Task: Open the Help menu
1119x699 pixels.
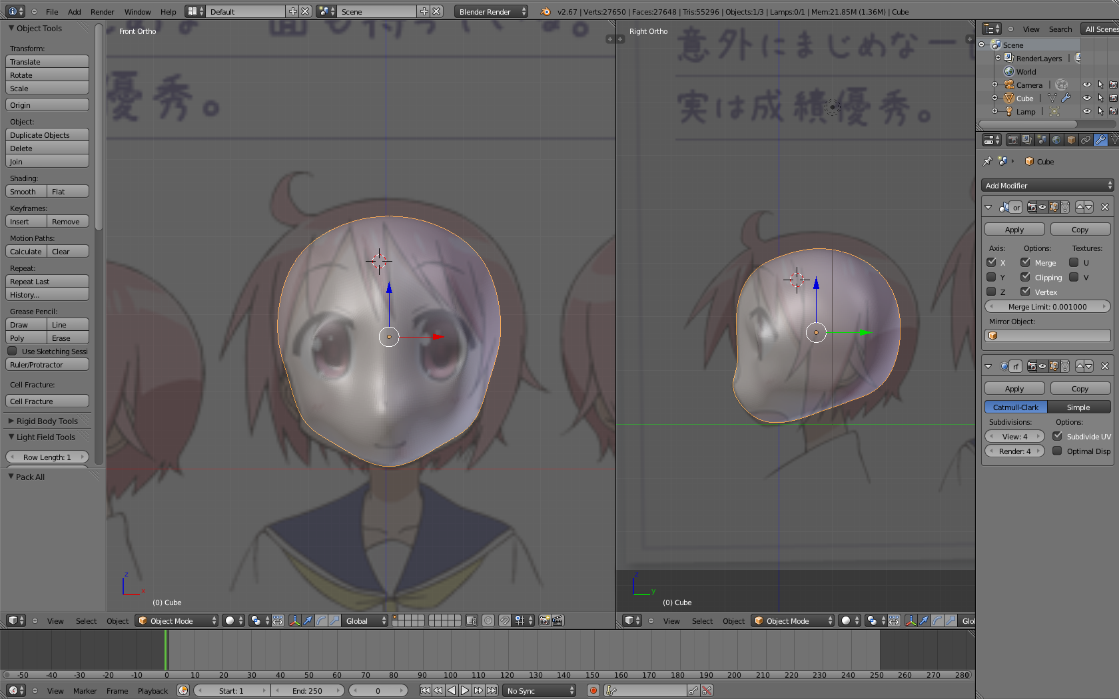Action: pyautogui.click(x=169, y=11)
